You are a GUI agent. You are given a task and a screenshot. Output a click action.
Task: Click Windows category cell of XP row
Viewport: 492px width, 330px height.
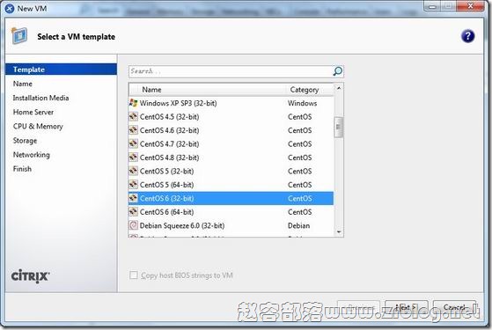(x=302, y=103)
